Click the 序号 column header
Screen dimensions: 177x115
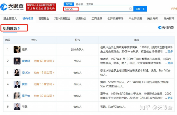pyautogui.click(x=8, y=40)
